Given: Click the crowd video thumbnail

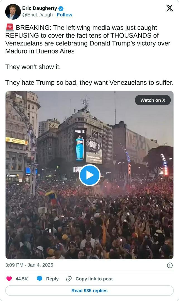Looking at the screenshot, I should coord(90,175).
